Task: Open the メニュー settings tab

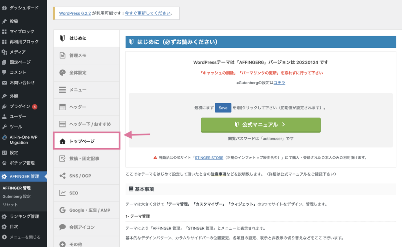Action: pyautogui.click(x=87, y=90)
